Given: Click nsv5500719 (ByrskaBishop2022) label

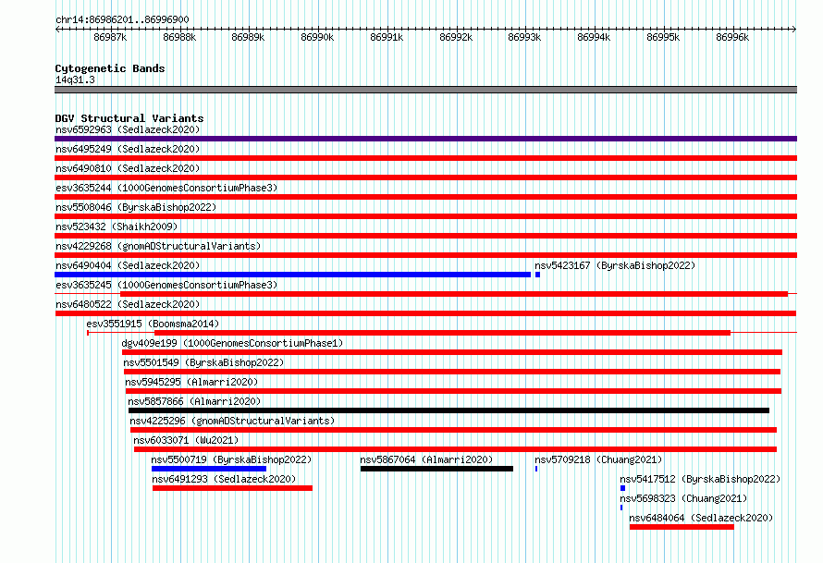Looking at the screenshot, I should [231, 459].
